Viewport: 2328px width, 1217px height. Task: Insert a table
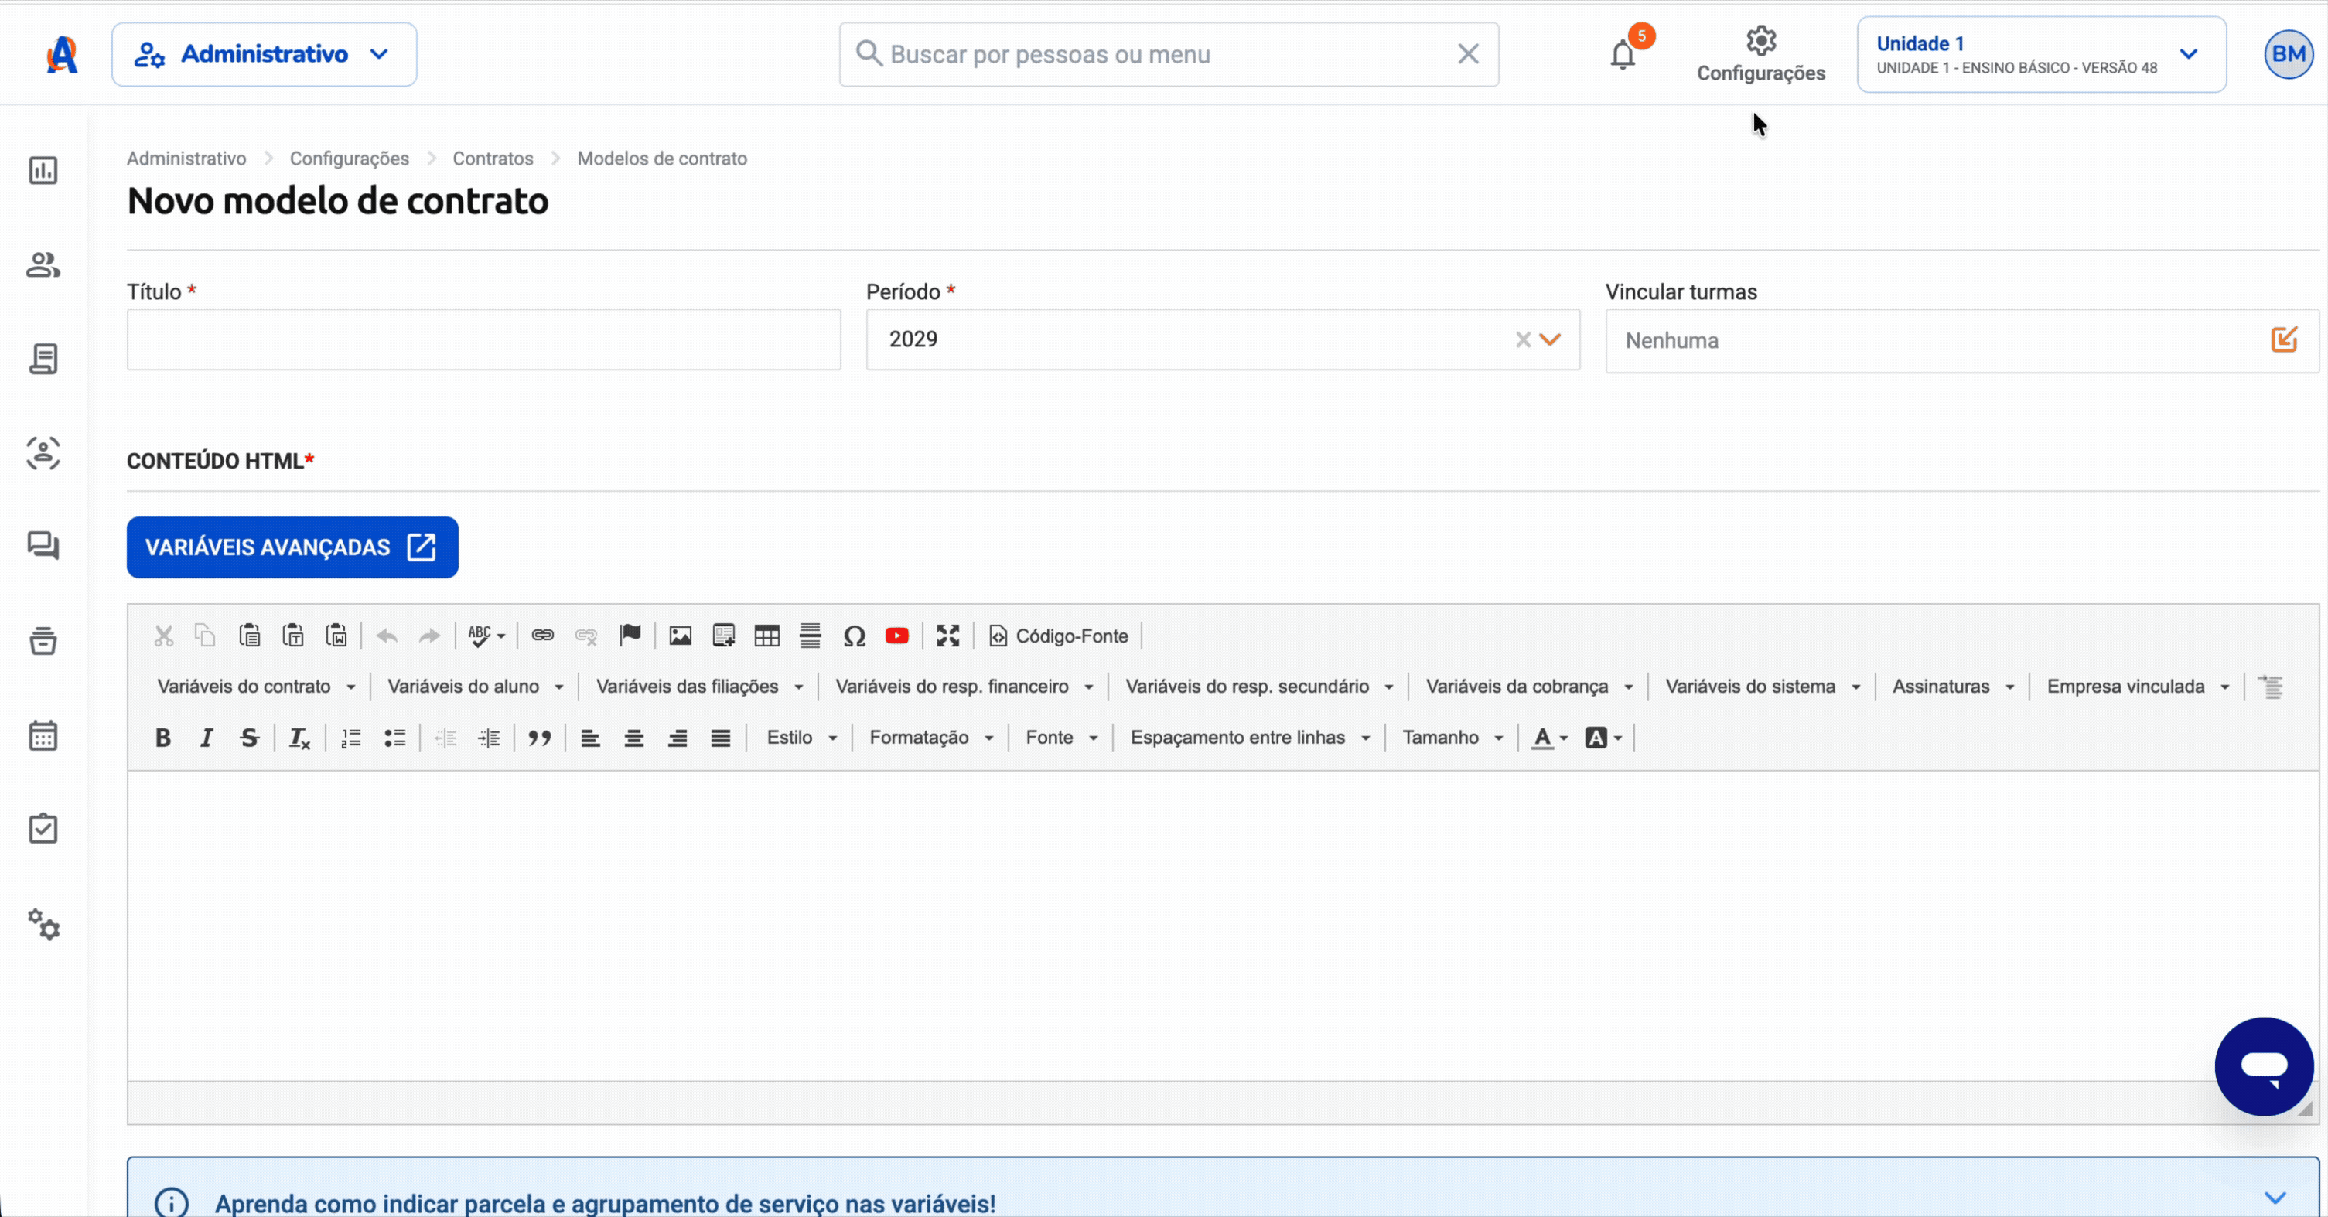(767, 635)
